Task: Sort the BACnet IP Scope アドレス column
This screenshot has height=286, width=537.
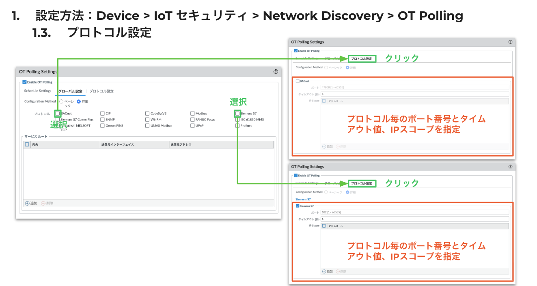Action: pyautogui.click(x=418, y=101)
